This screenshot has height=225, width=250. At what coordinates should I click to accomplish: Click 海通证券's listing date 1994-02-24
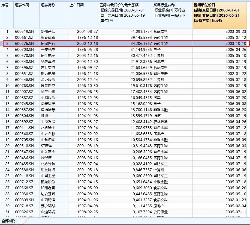coord(87,110)
